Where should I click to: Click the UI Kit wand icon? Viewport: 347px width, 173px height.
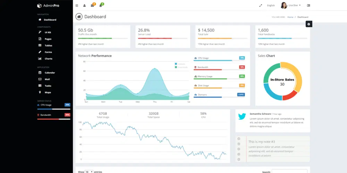(x=40, y=32)
